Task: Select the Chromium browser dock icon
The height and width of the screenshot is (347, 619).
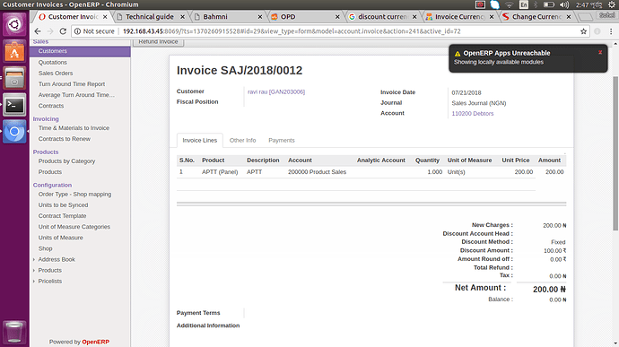Action: pyautogui.click(x=14, y=132)
